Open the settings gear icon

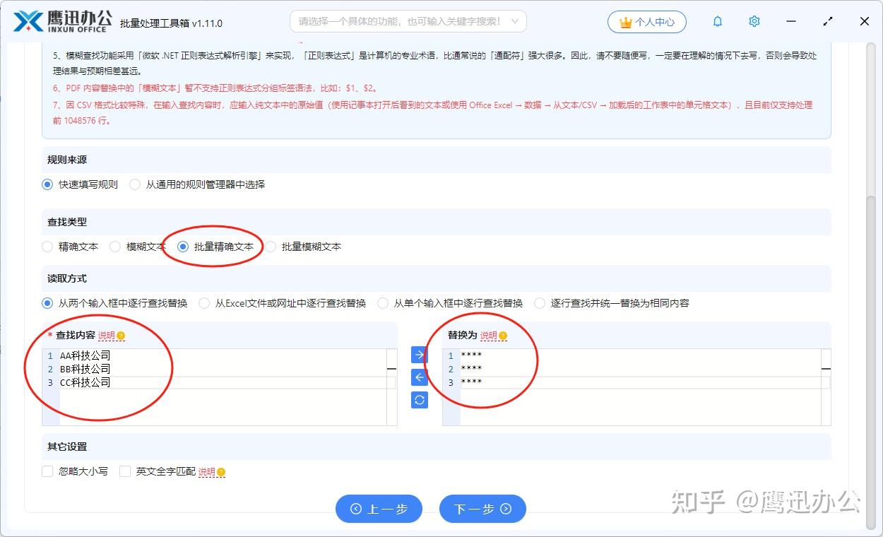click(754, 22)
